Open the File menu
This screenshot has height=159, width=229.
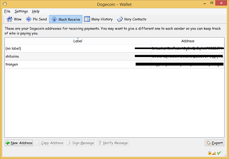(x=7, y=11)
